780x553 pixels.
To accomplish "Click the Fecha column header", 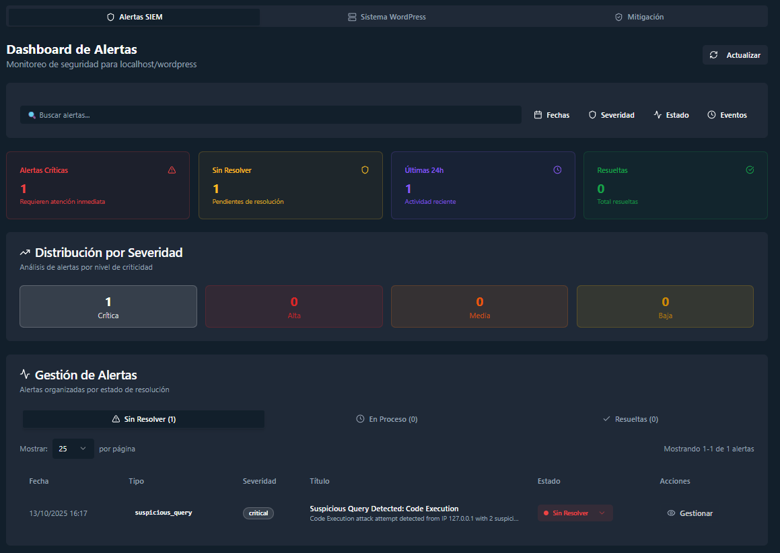I will (39, 481).
